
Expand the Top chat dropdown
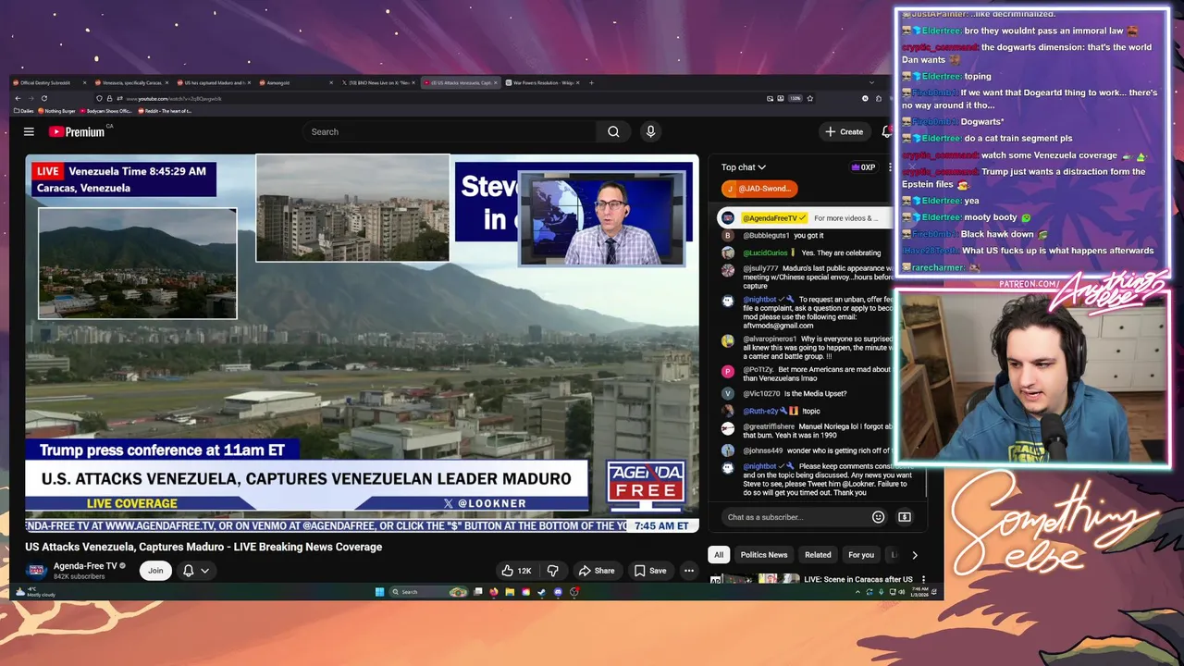[744, 167]
